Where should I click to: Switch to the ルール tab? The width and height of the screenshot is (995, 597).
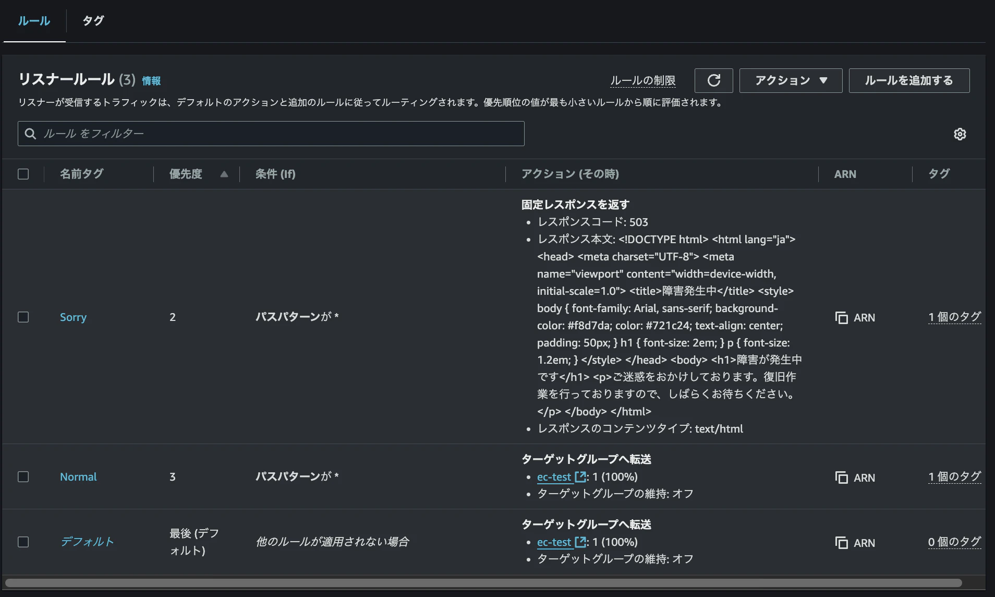coord(34,21)
